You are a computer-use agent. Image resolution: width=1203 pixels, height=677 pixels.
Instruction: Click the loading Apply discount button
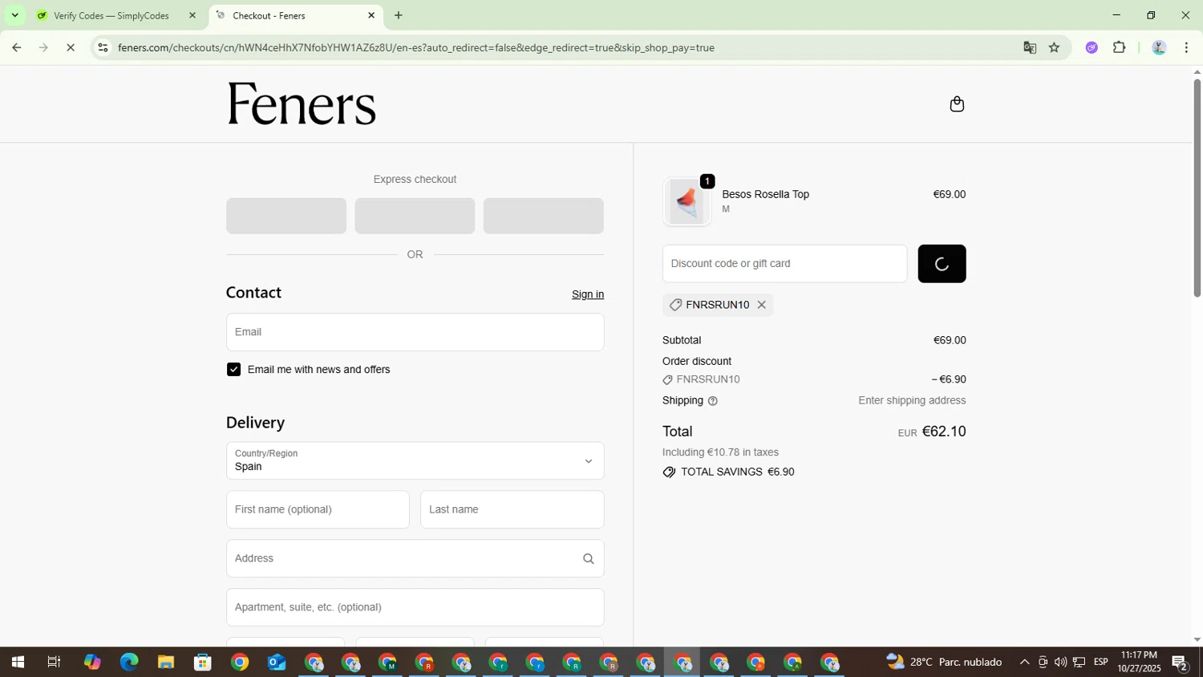[942, 264]
